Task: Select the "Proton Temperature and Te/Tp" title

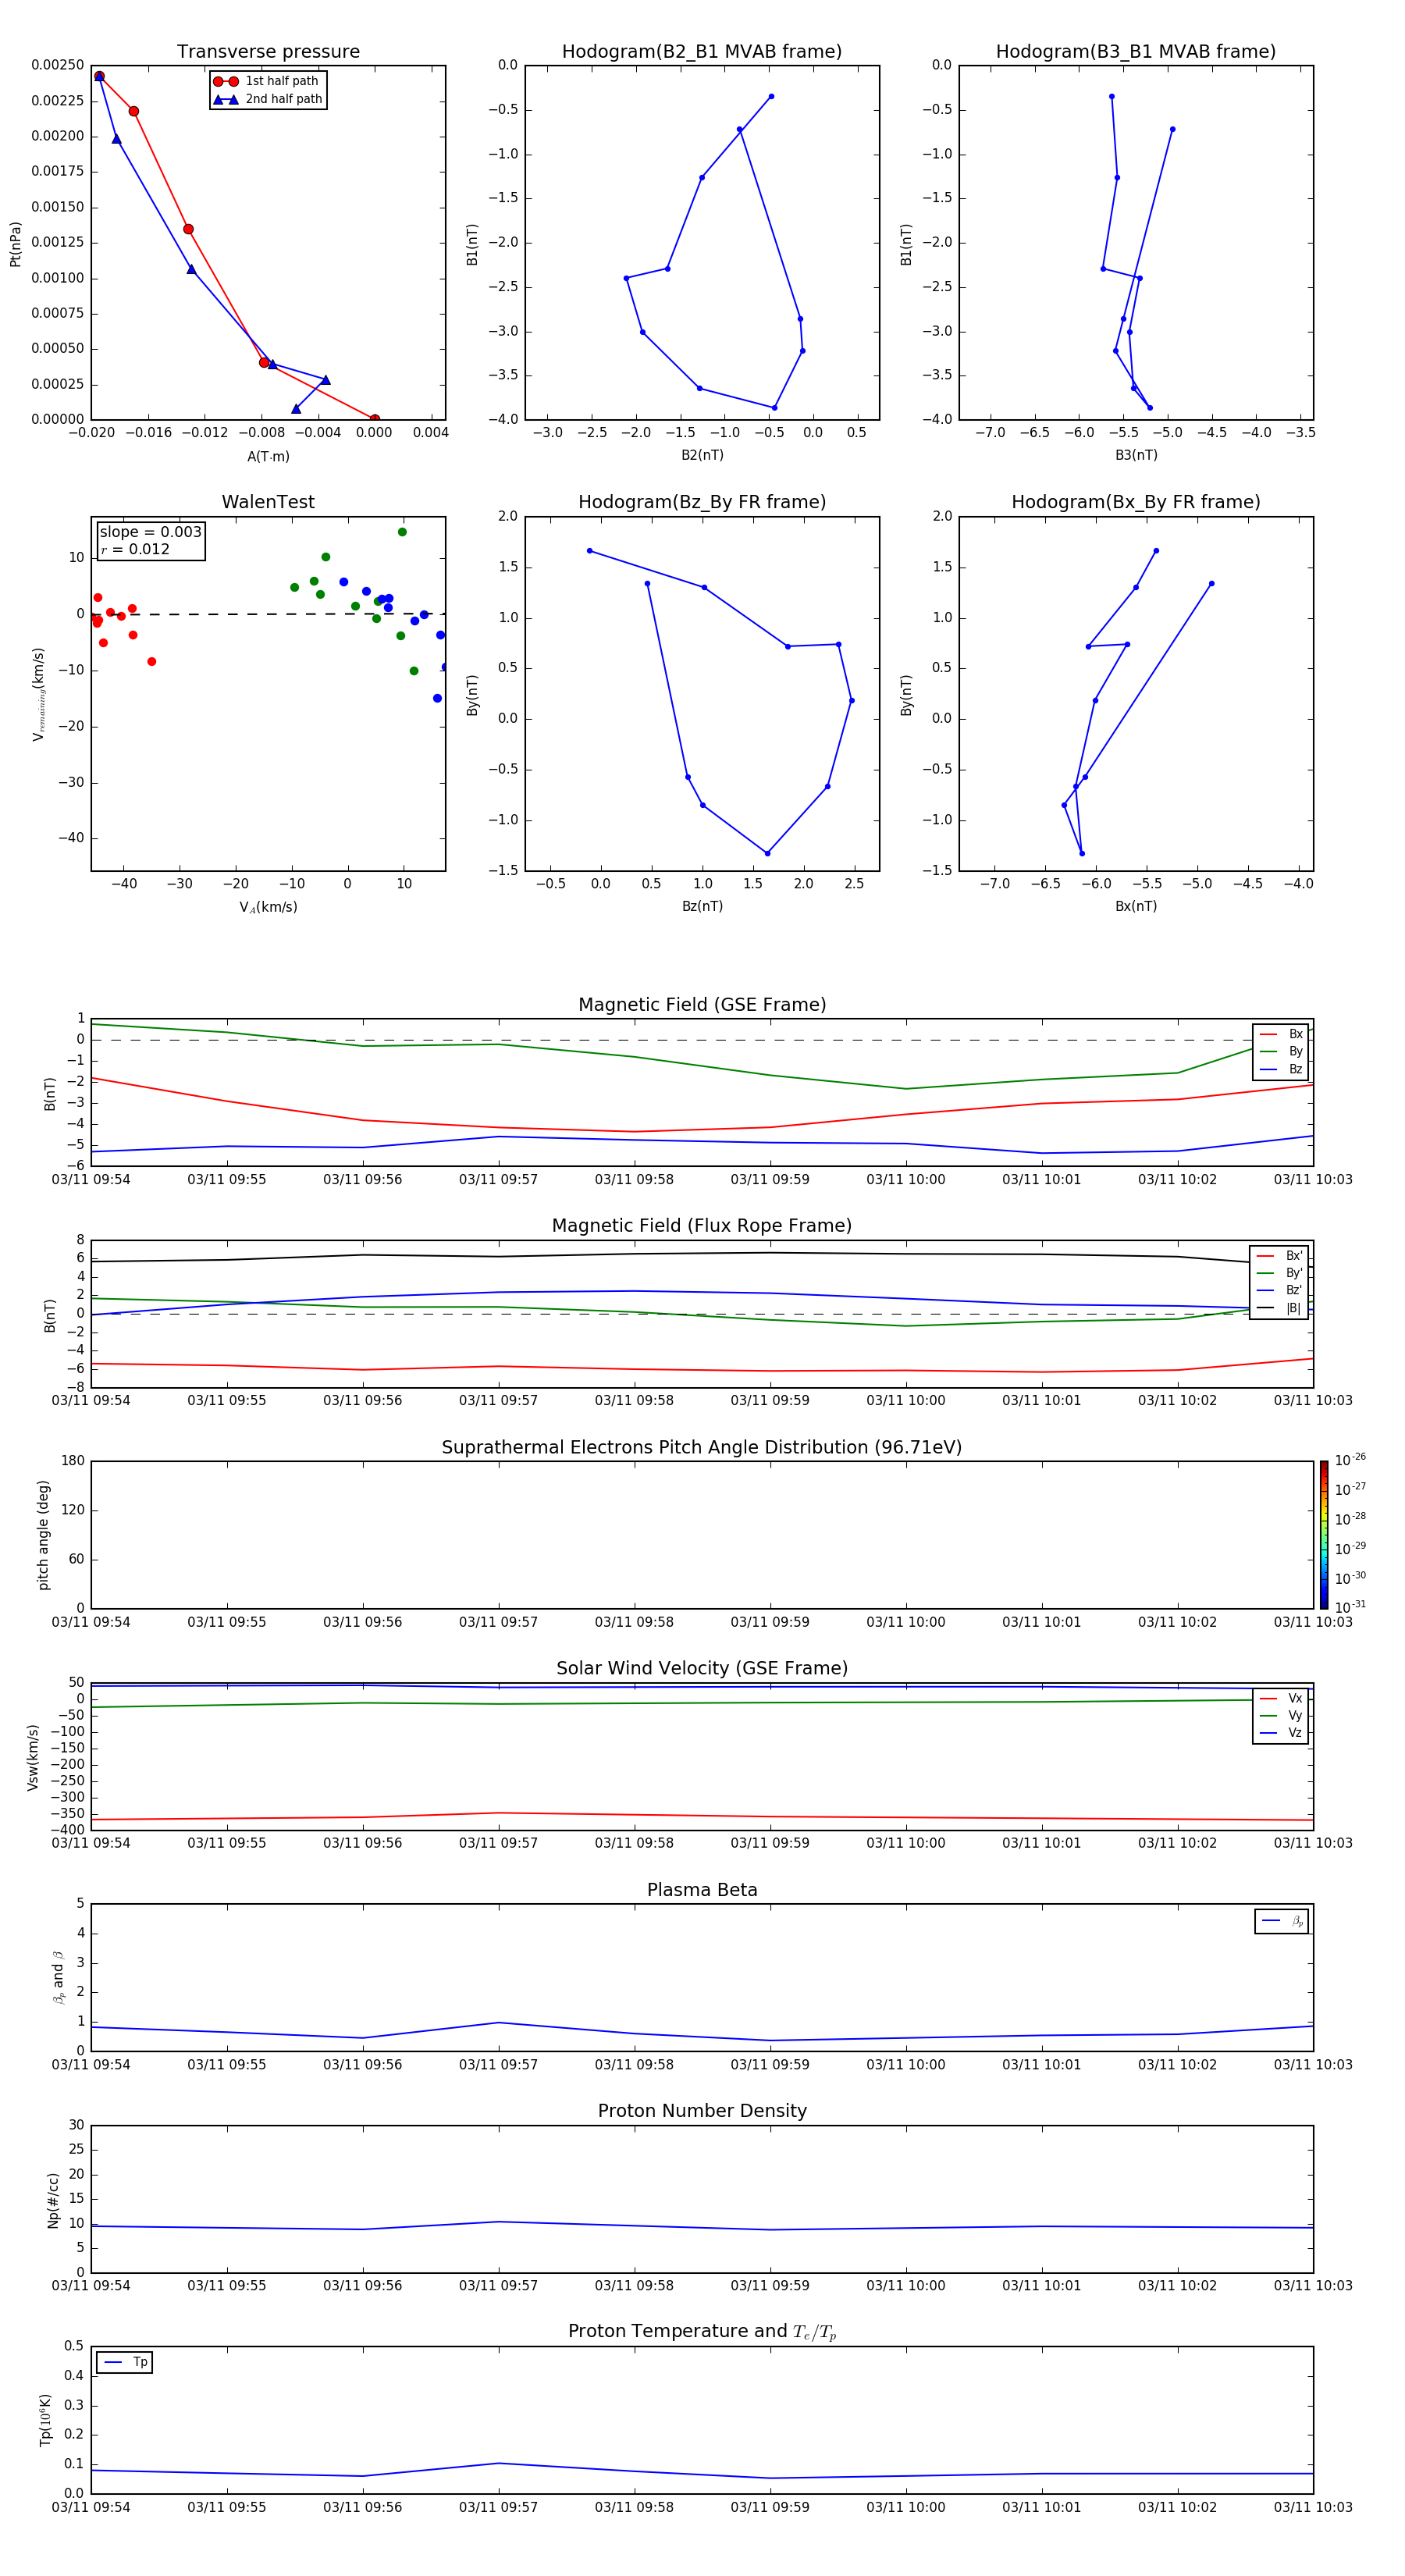Action: (x=702, y=2332)
